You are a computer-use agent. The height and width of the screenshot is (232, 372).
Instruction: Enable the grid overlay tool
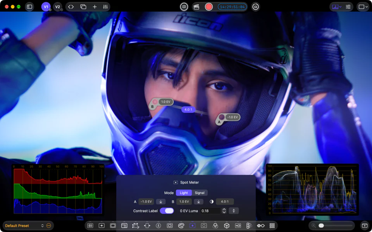coord(90,225)
